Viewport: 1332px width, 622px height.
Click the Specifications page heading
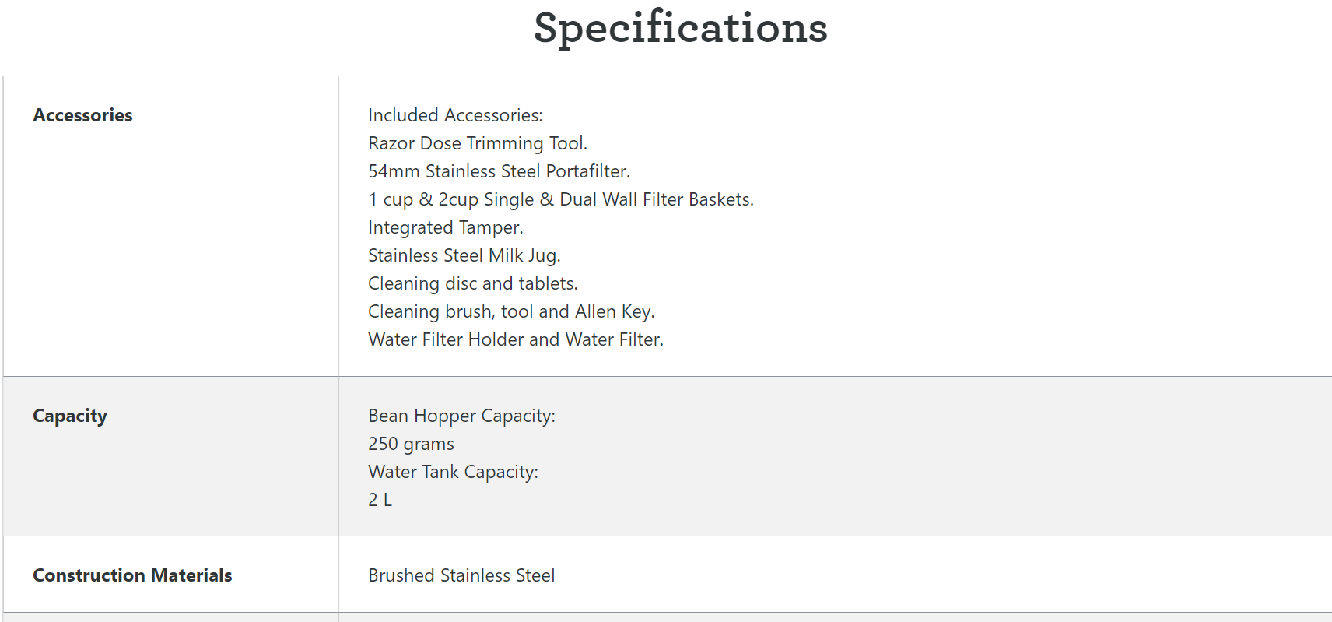pos(680,29)
